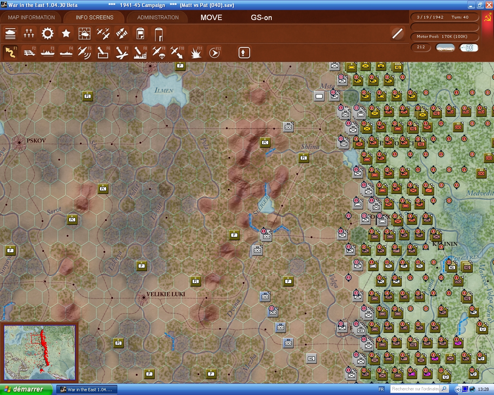This screenshot has width=494, height=395.
Task: Open the Windows démarrer start button
Action: [x=25, y=389]
